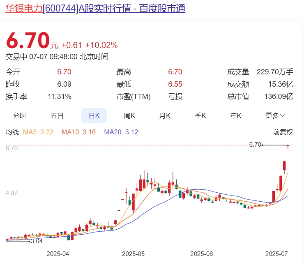The height and width of the screenshot is (265, 304).
Task: Open the 前复权 adjustment selector
Action: [283, 132]
